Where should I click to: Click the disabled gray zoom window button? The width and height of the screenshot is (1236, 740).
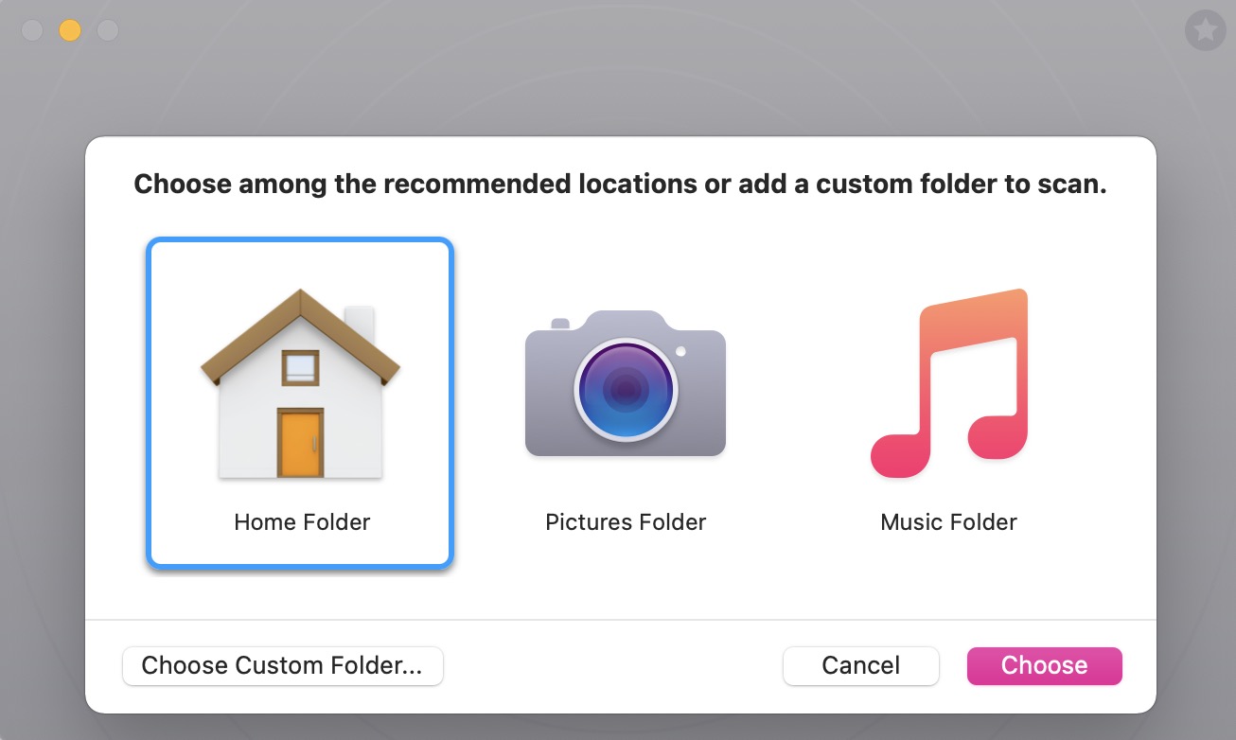108,30
